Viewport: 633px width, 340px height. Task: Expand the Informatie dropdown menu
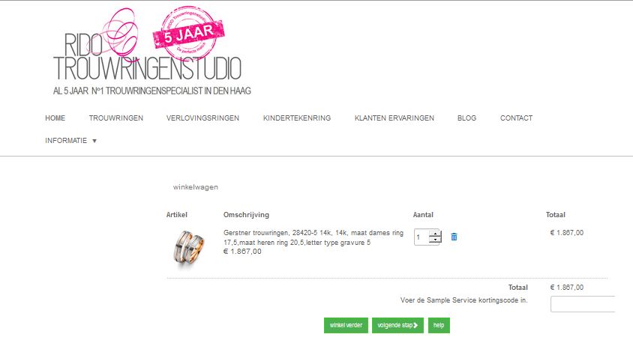click(70, 140)
